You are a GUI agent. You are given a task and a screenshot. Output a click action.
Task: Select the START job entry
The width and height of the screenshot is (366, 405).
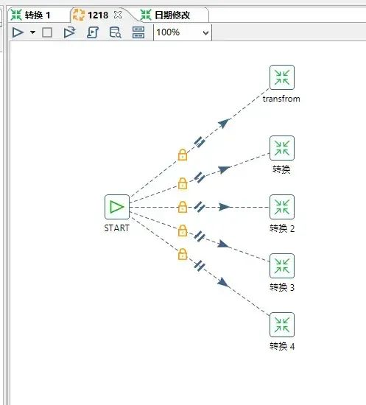click(117, 207)
